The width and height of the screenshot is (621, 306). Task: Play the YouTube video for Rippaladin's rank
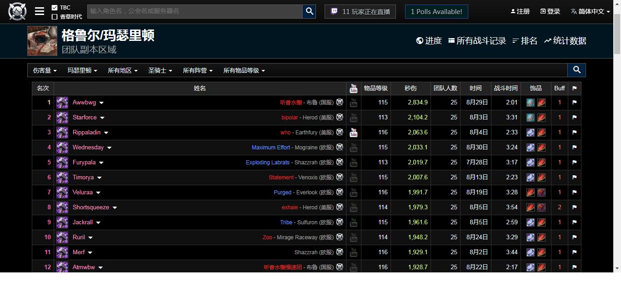pos(354,132)
